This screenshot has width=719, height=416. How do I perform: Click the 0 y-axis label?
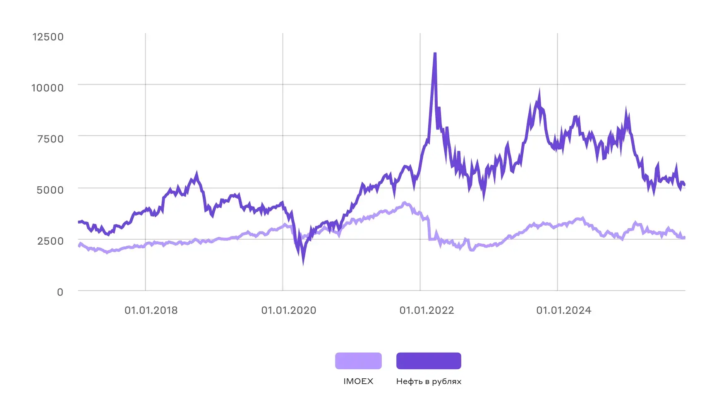tap(60, 292)
